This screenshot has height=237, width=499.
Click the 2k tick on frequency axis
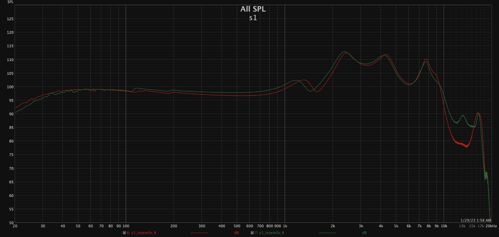[333, 226]
